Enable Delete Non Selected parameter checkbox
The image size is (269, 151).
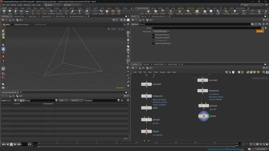pyautogui.click(x=153, y=38)
